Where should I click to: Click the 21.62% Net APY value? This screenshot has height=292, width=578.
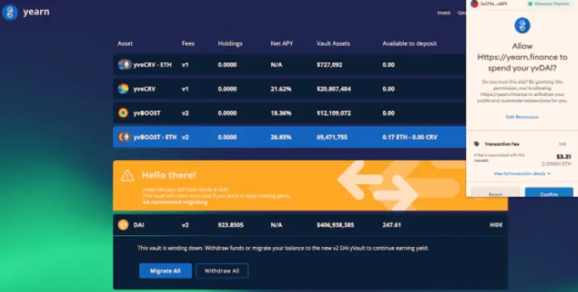281,89
